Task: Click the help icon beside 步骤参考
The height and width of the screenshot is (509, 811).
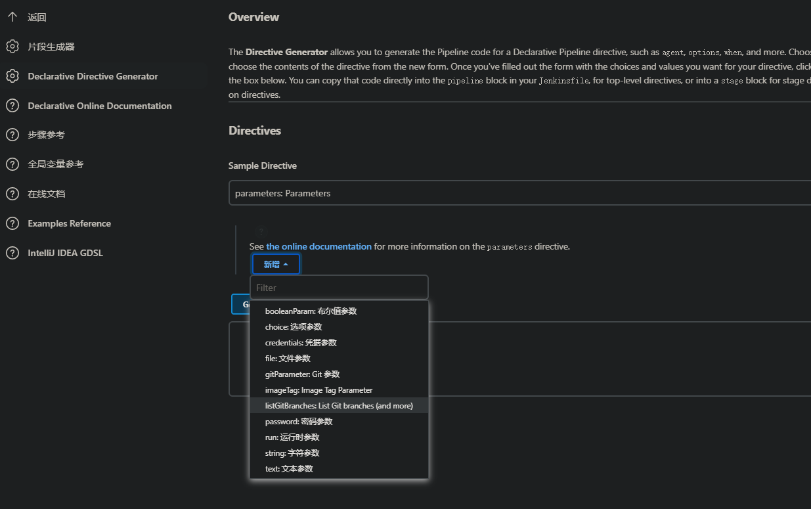Action: pyautogui.click(x=12, y=135)
